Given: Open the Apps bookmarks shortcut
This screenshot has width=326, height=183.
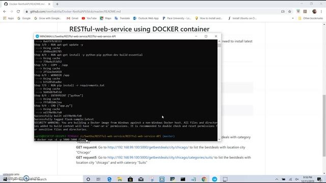Looking at the screenshot, I should (x=8, y=18).
